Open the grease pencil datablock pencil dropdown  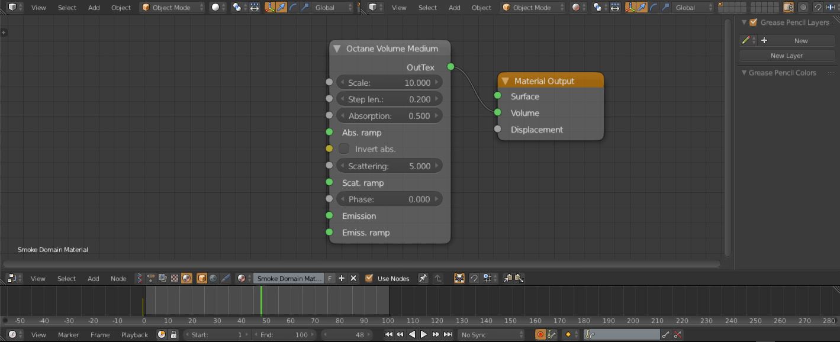(x=748, y=41)
